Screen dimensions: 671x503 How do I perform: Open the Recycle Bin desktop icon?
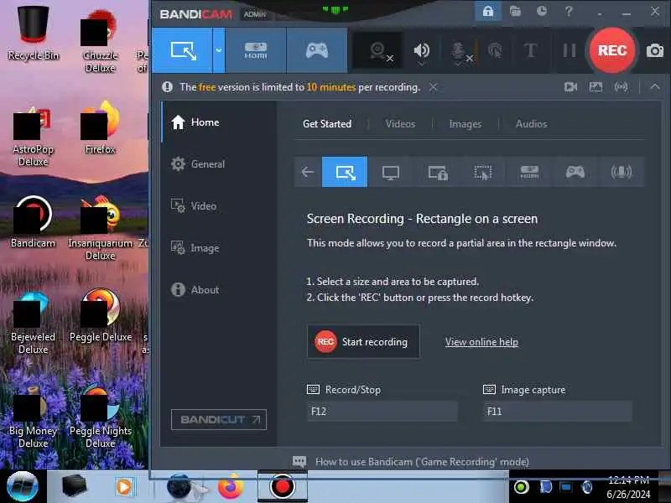click(33, 33)
